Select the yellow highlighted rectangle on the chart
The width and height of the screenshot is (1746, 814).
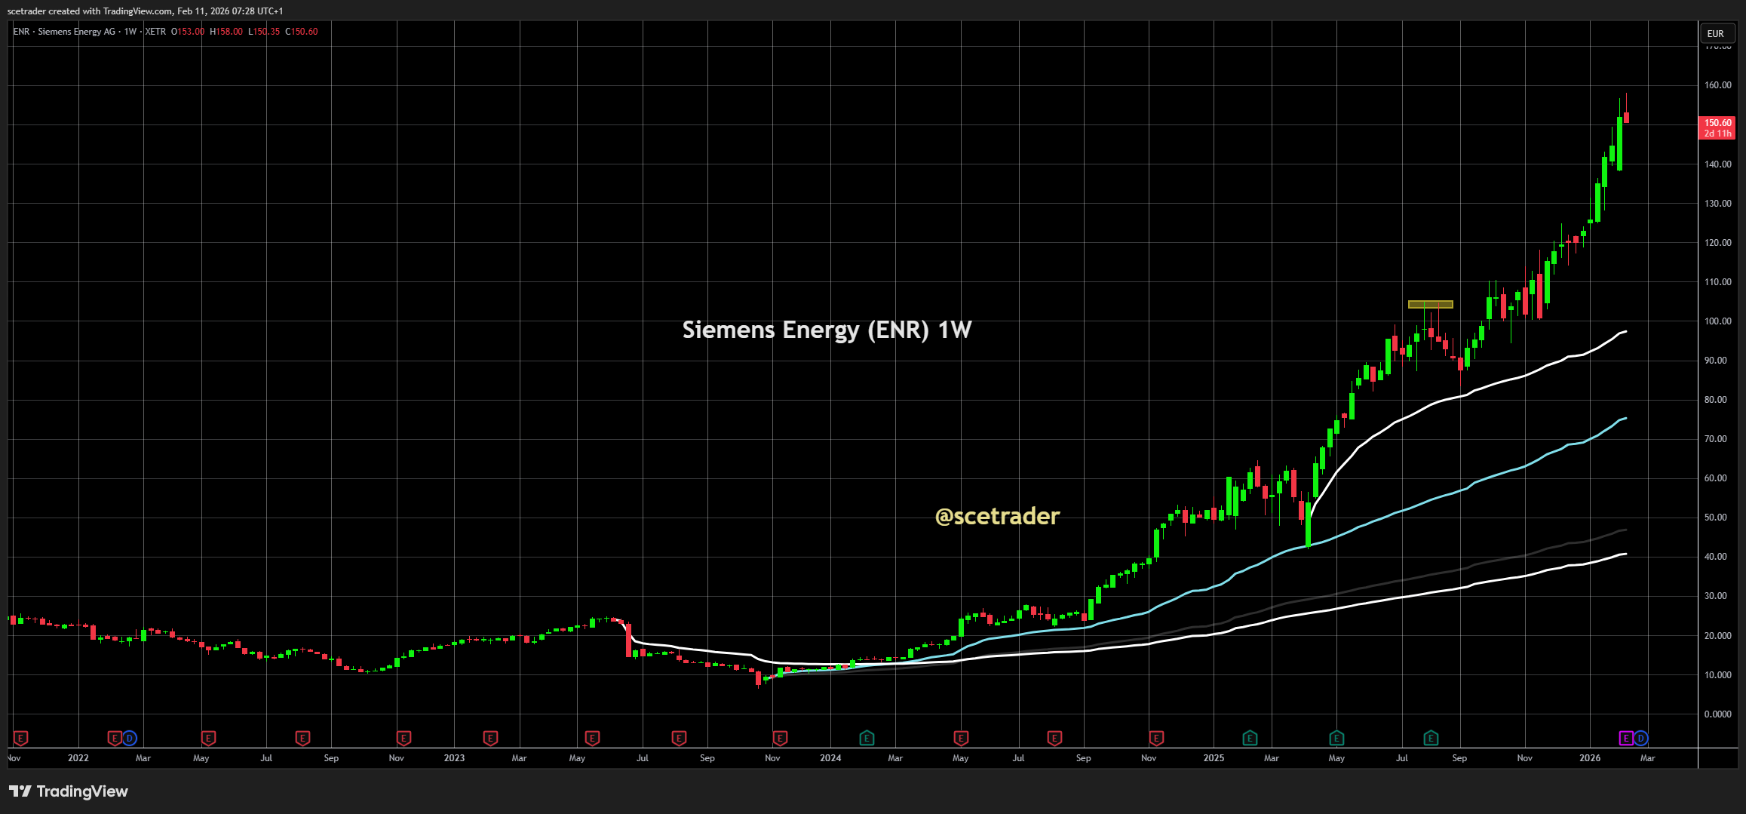click(x=1430, y=305)
